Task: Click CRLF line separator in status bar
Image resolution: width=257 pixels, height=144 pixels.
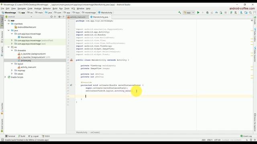Action: (x=210, y=140)
